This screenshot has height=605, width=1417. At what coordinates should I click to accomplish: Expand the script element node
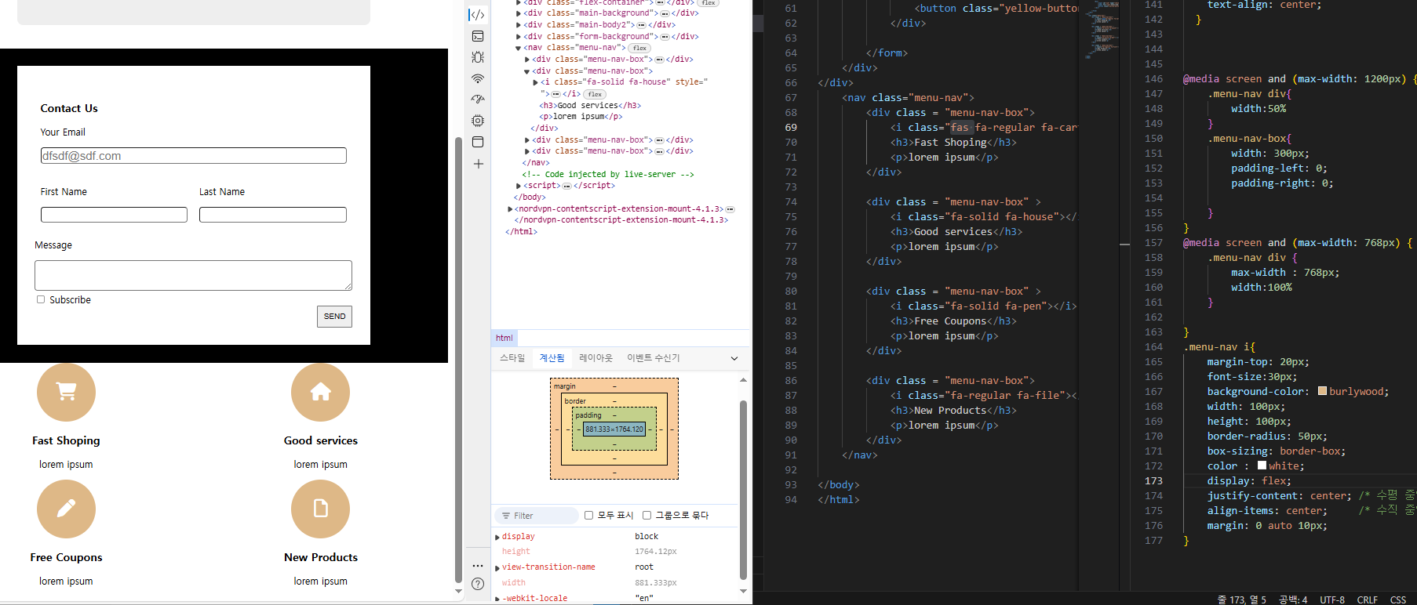519,186
